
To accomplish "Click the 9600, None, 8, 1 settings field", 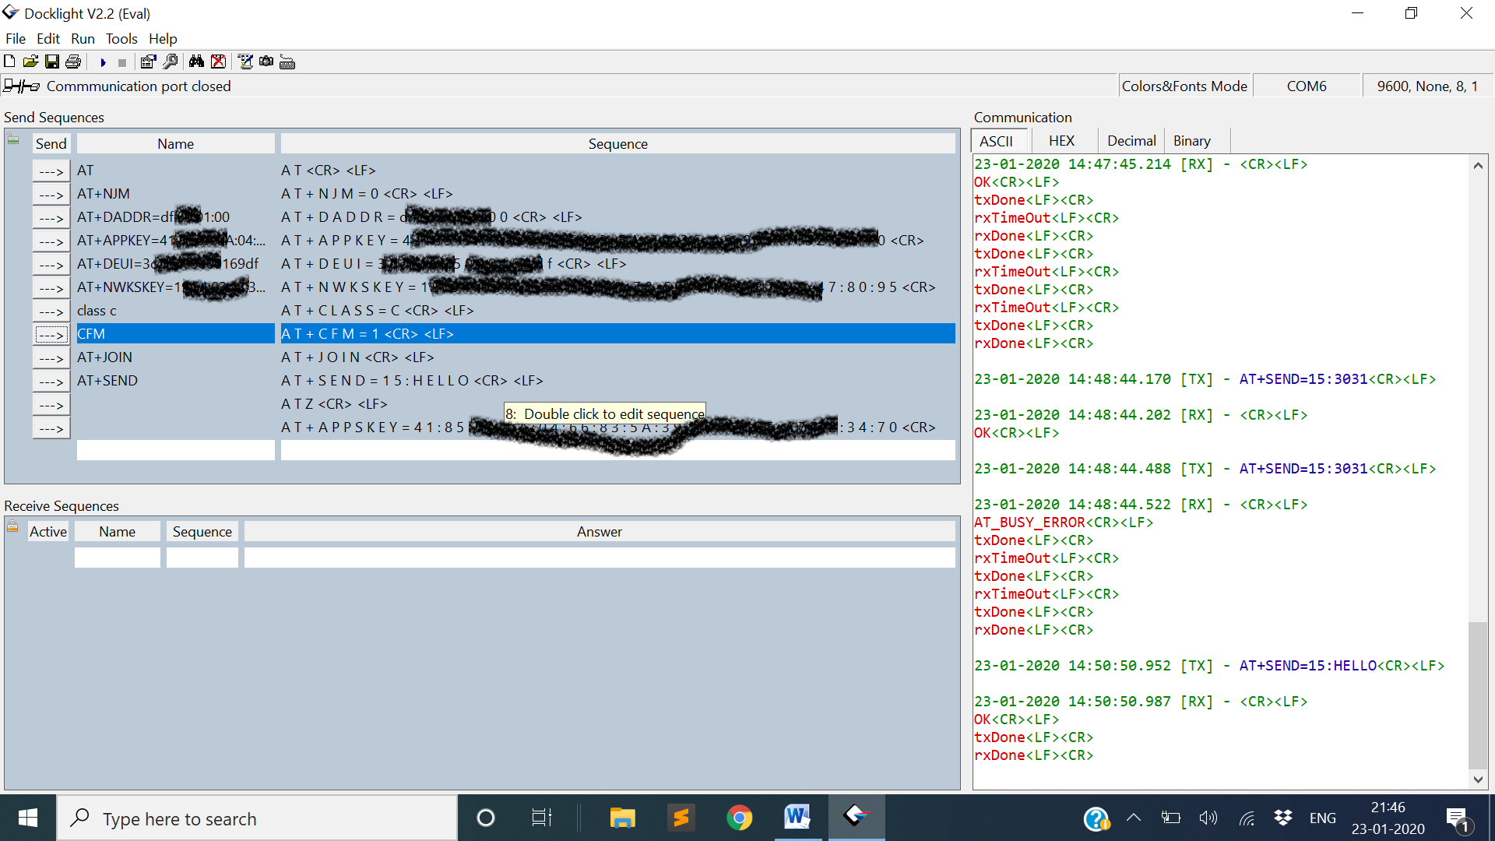I will pos(1427,86).
